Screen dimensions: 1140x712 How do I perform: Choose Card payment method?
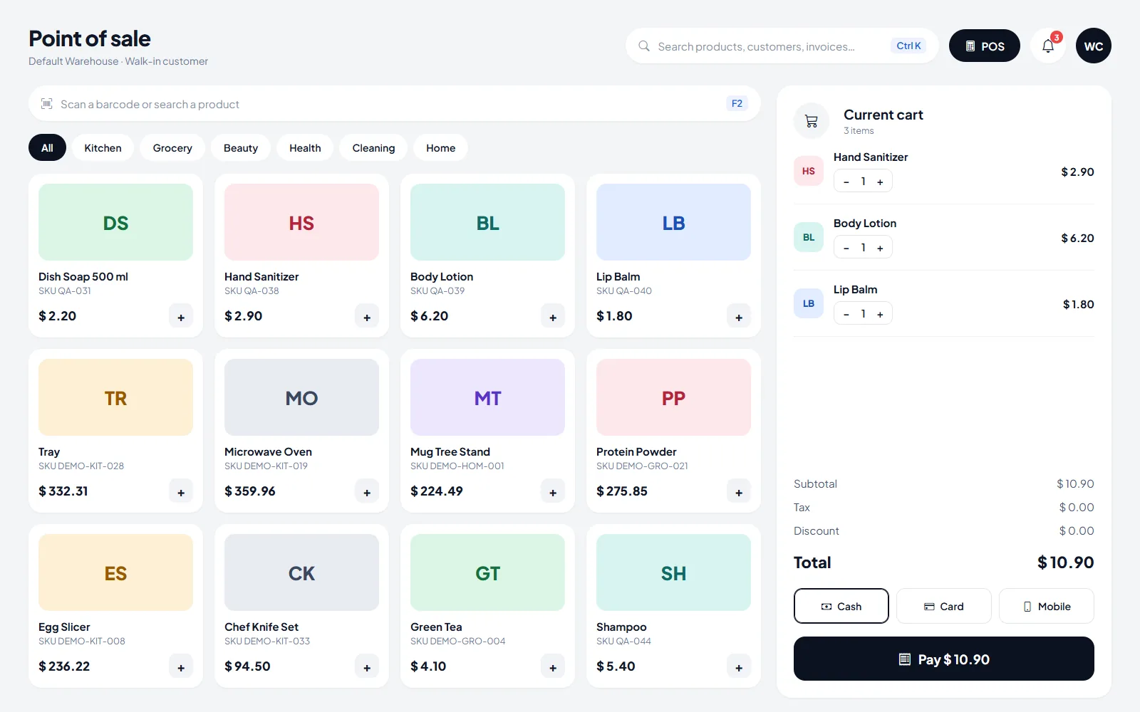click(x=944, y=606)
